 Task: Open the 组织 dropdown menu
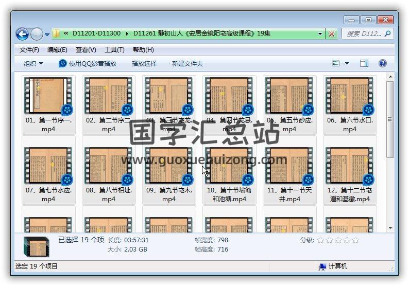(x=33, y=63)
